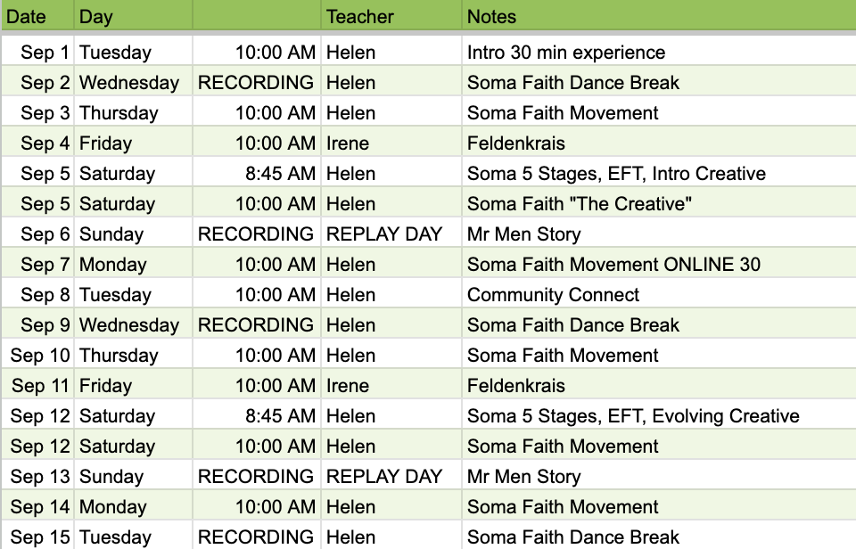Click Soma Faith "The Creative" cell
856x549 pixels.
click(659, 203)
